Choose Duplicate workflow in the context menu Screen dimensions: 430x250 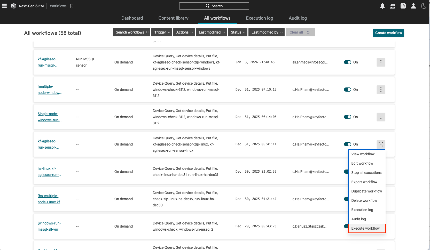366,191
